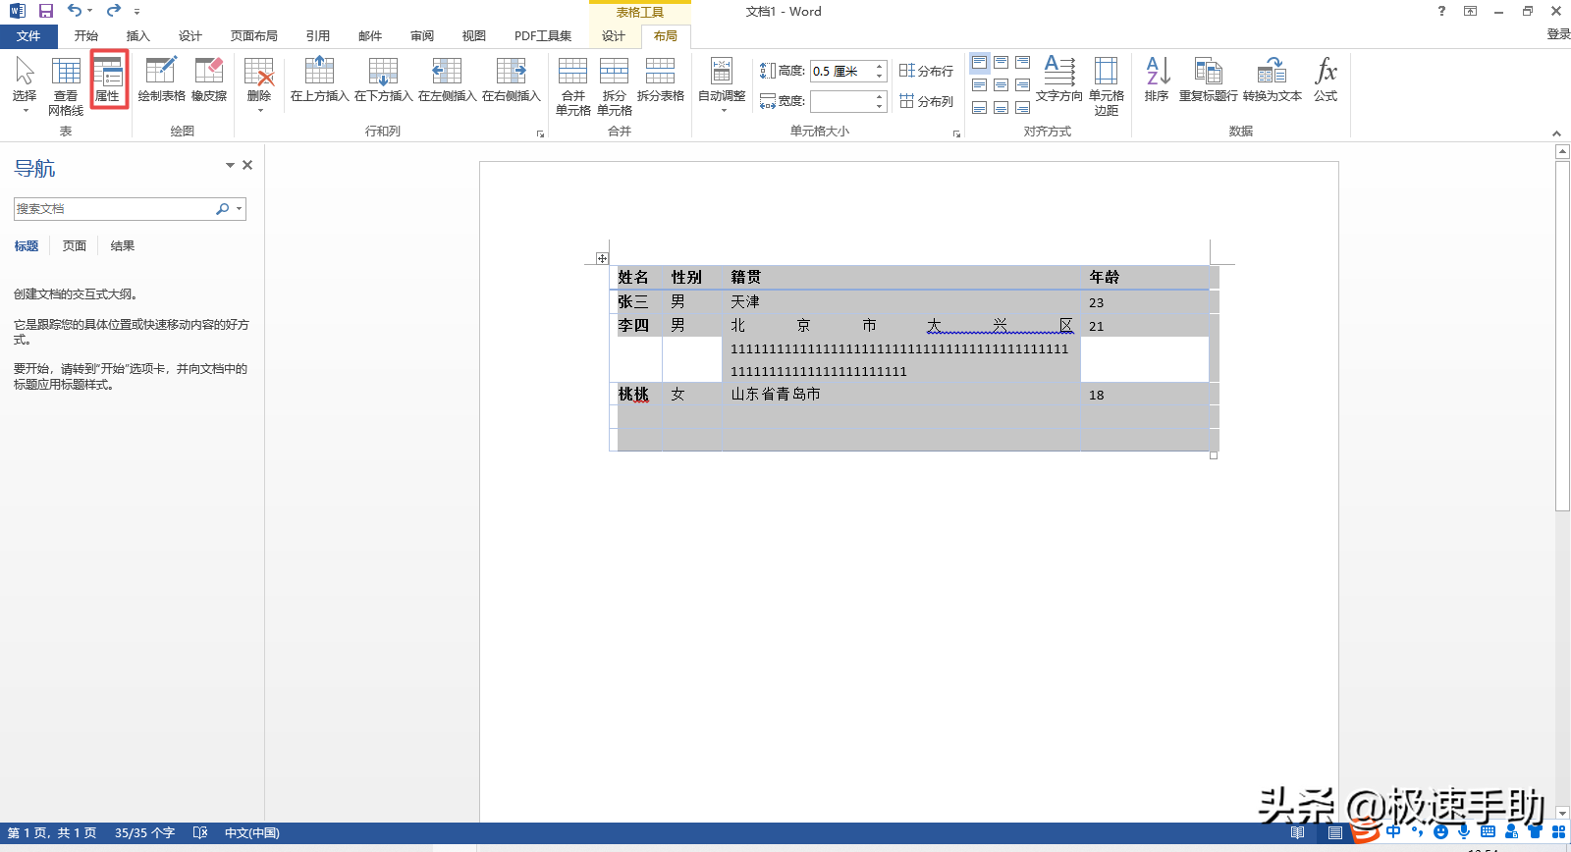Click the Sort (排序) icon

pyautogui.click(x=1157, y=80)
